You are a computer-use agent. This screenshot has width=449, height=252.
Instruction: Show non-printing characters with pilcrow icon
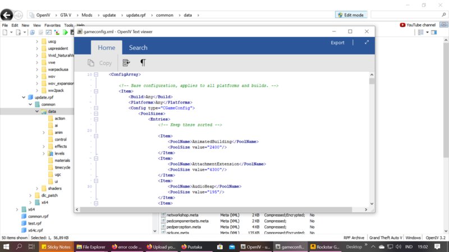[x=143, y=63]
